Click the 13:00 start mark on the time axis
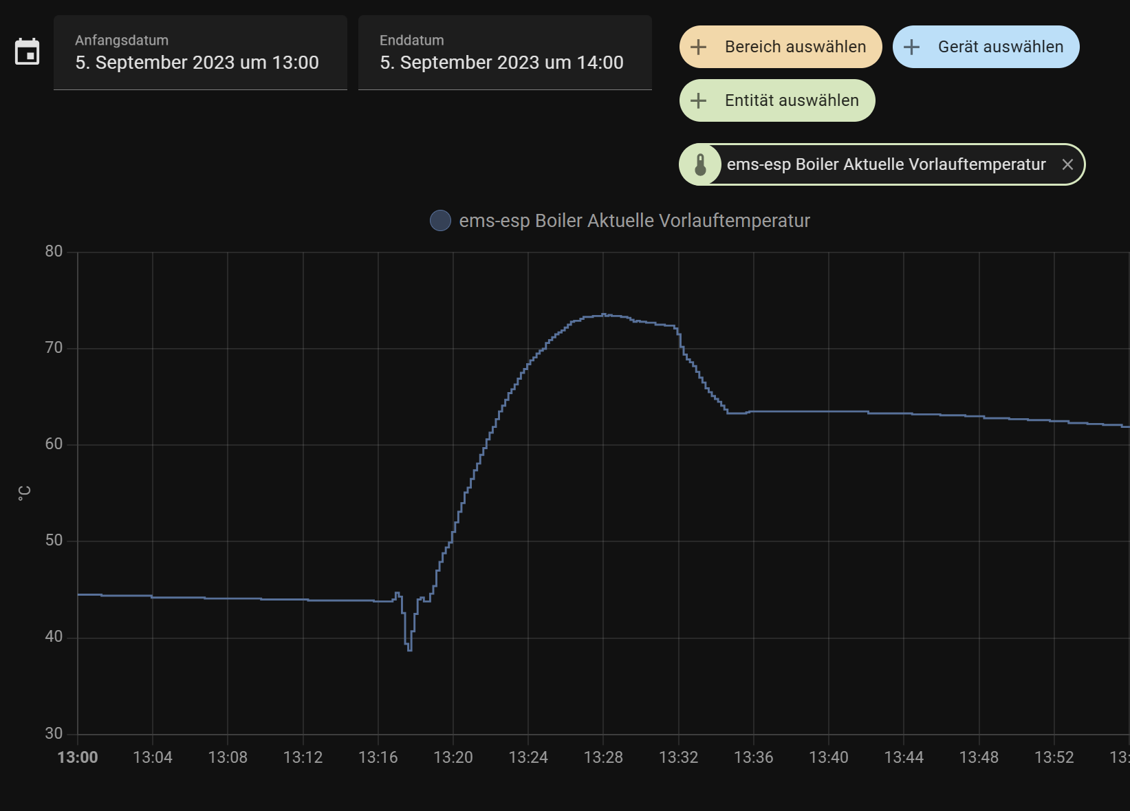Viewport: 1130px width, 811px height. click(x=78, y=757)
